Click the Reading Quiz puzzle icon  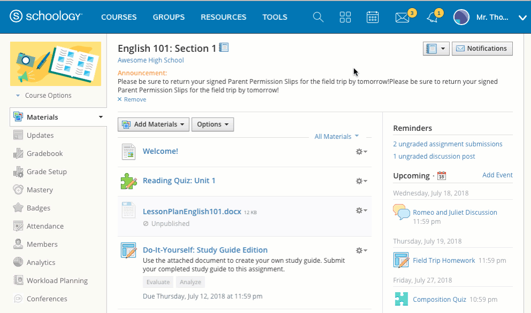tap(128, 181)
